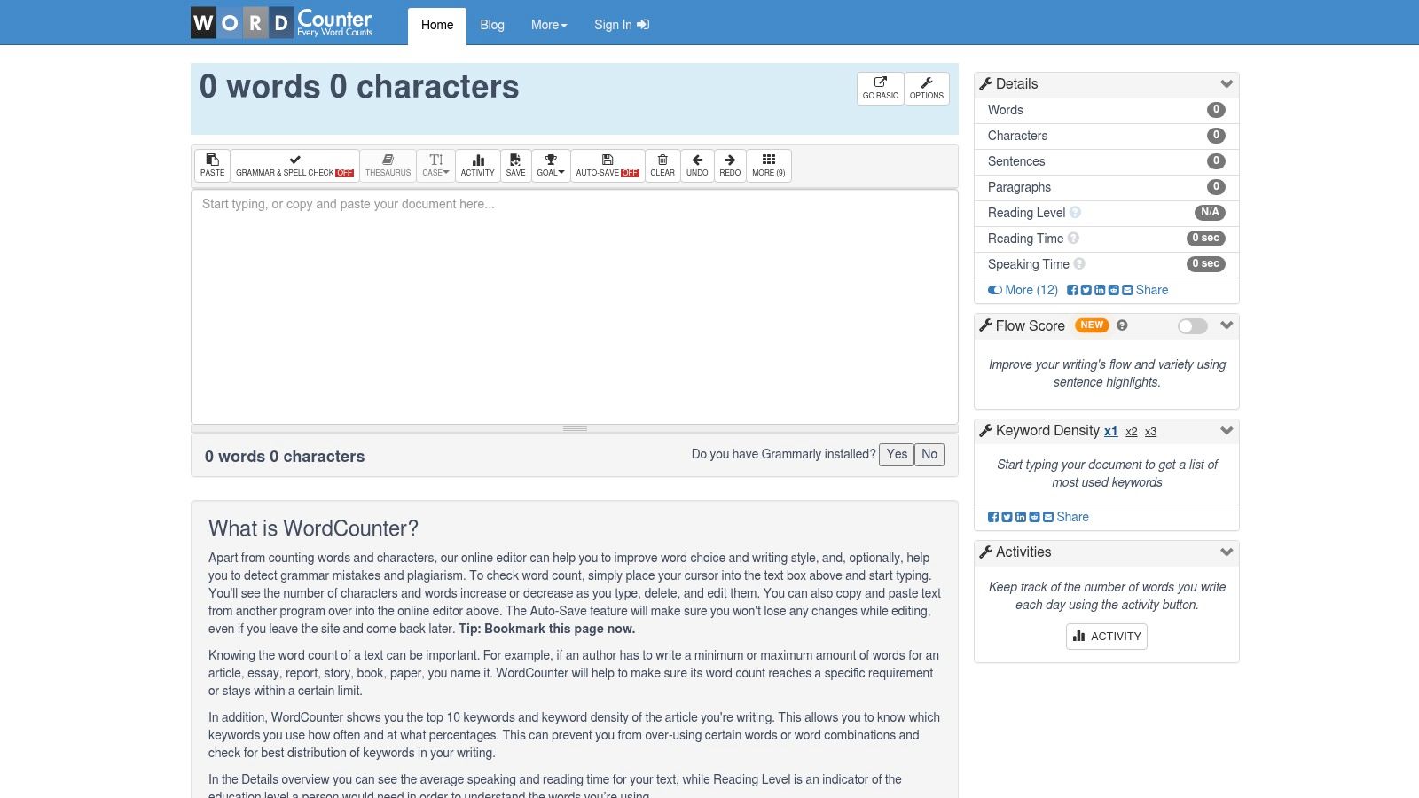
Task: Collapse the Details panel chevron
Action: click(1227, 84)
